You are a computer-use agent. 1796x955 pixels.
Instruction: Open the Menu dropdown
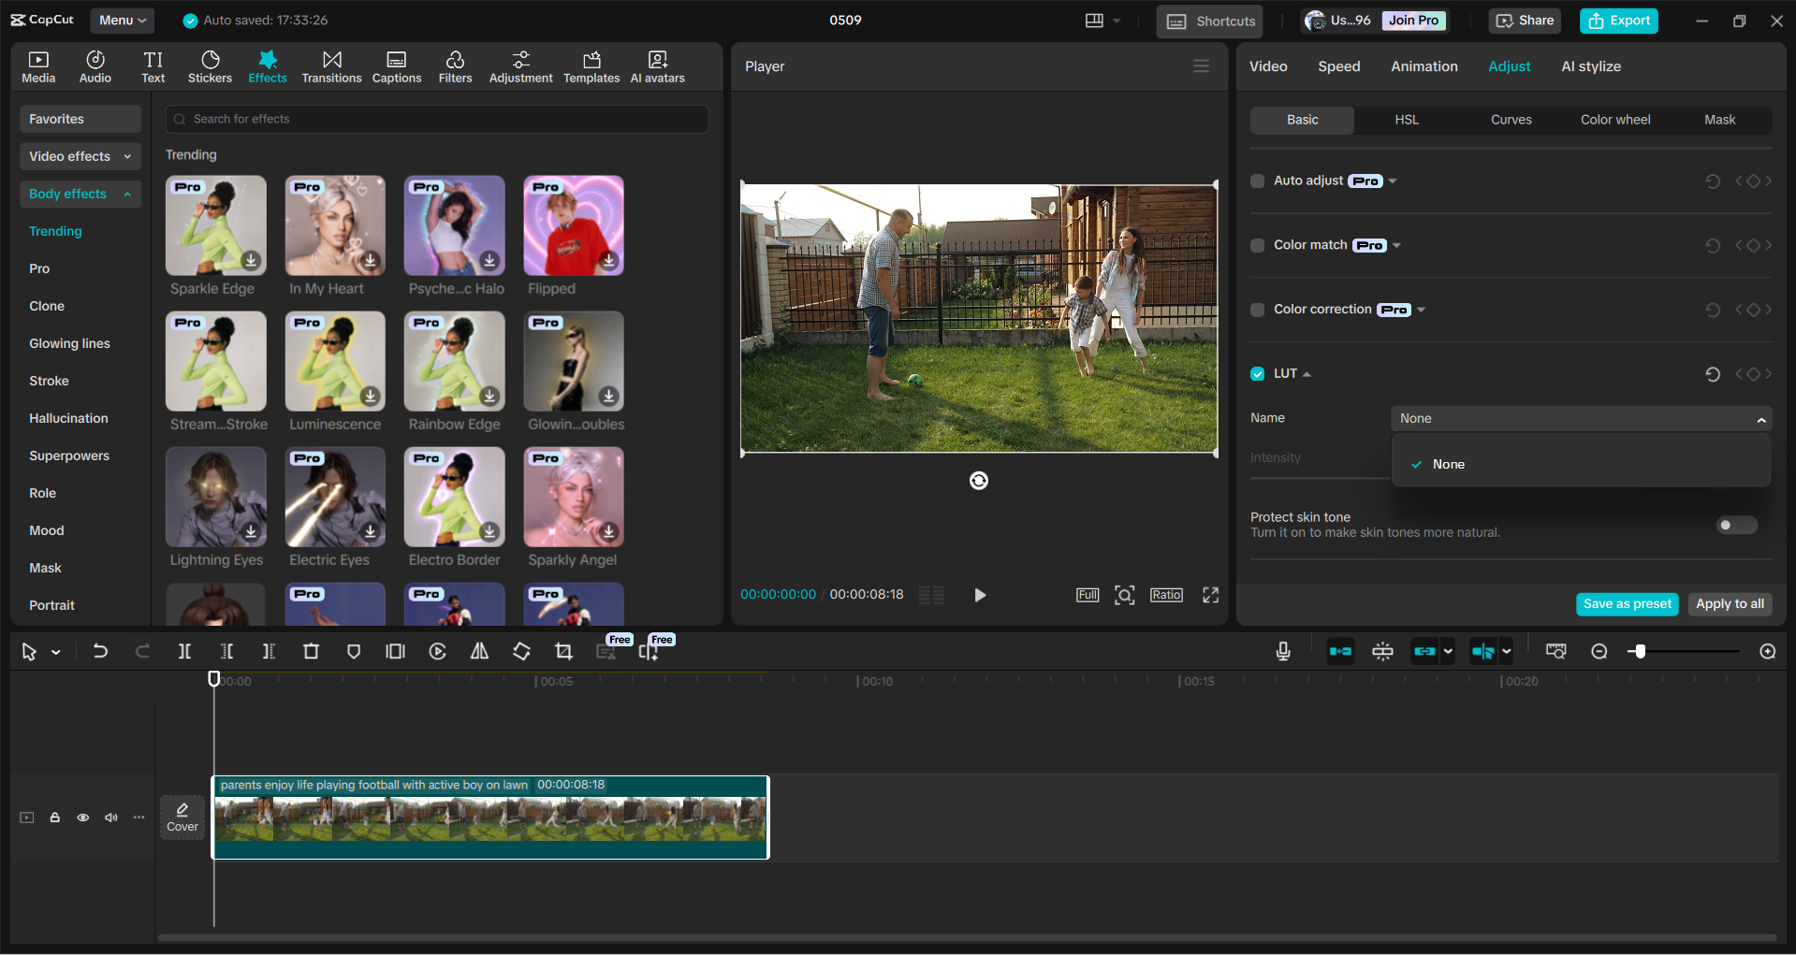(x=121, y=20)
